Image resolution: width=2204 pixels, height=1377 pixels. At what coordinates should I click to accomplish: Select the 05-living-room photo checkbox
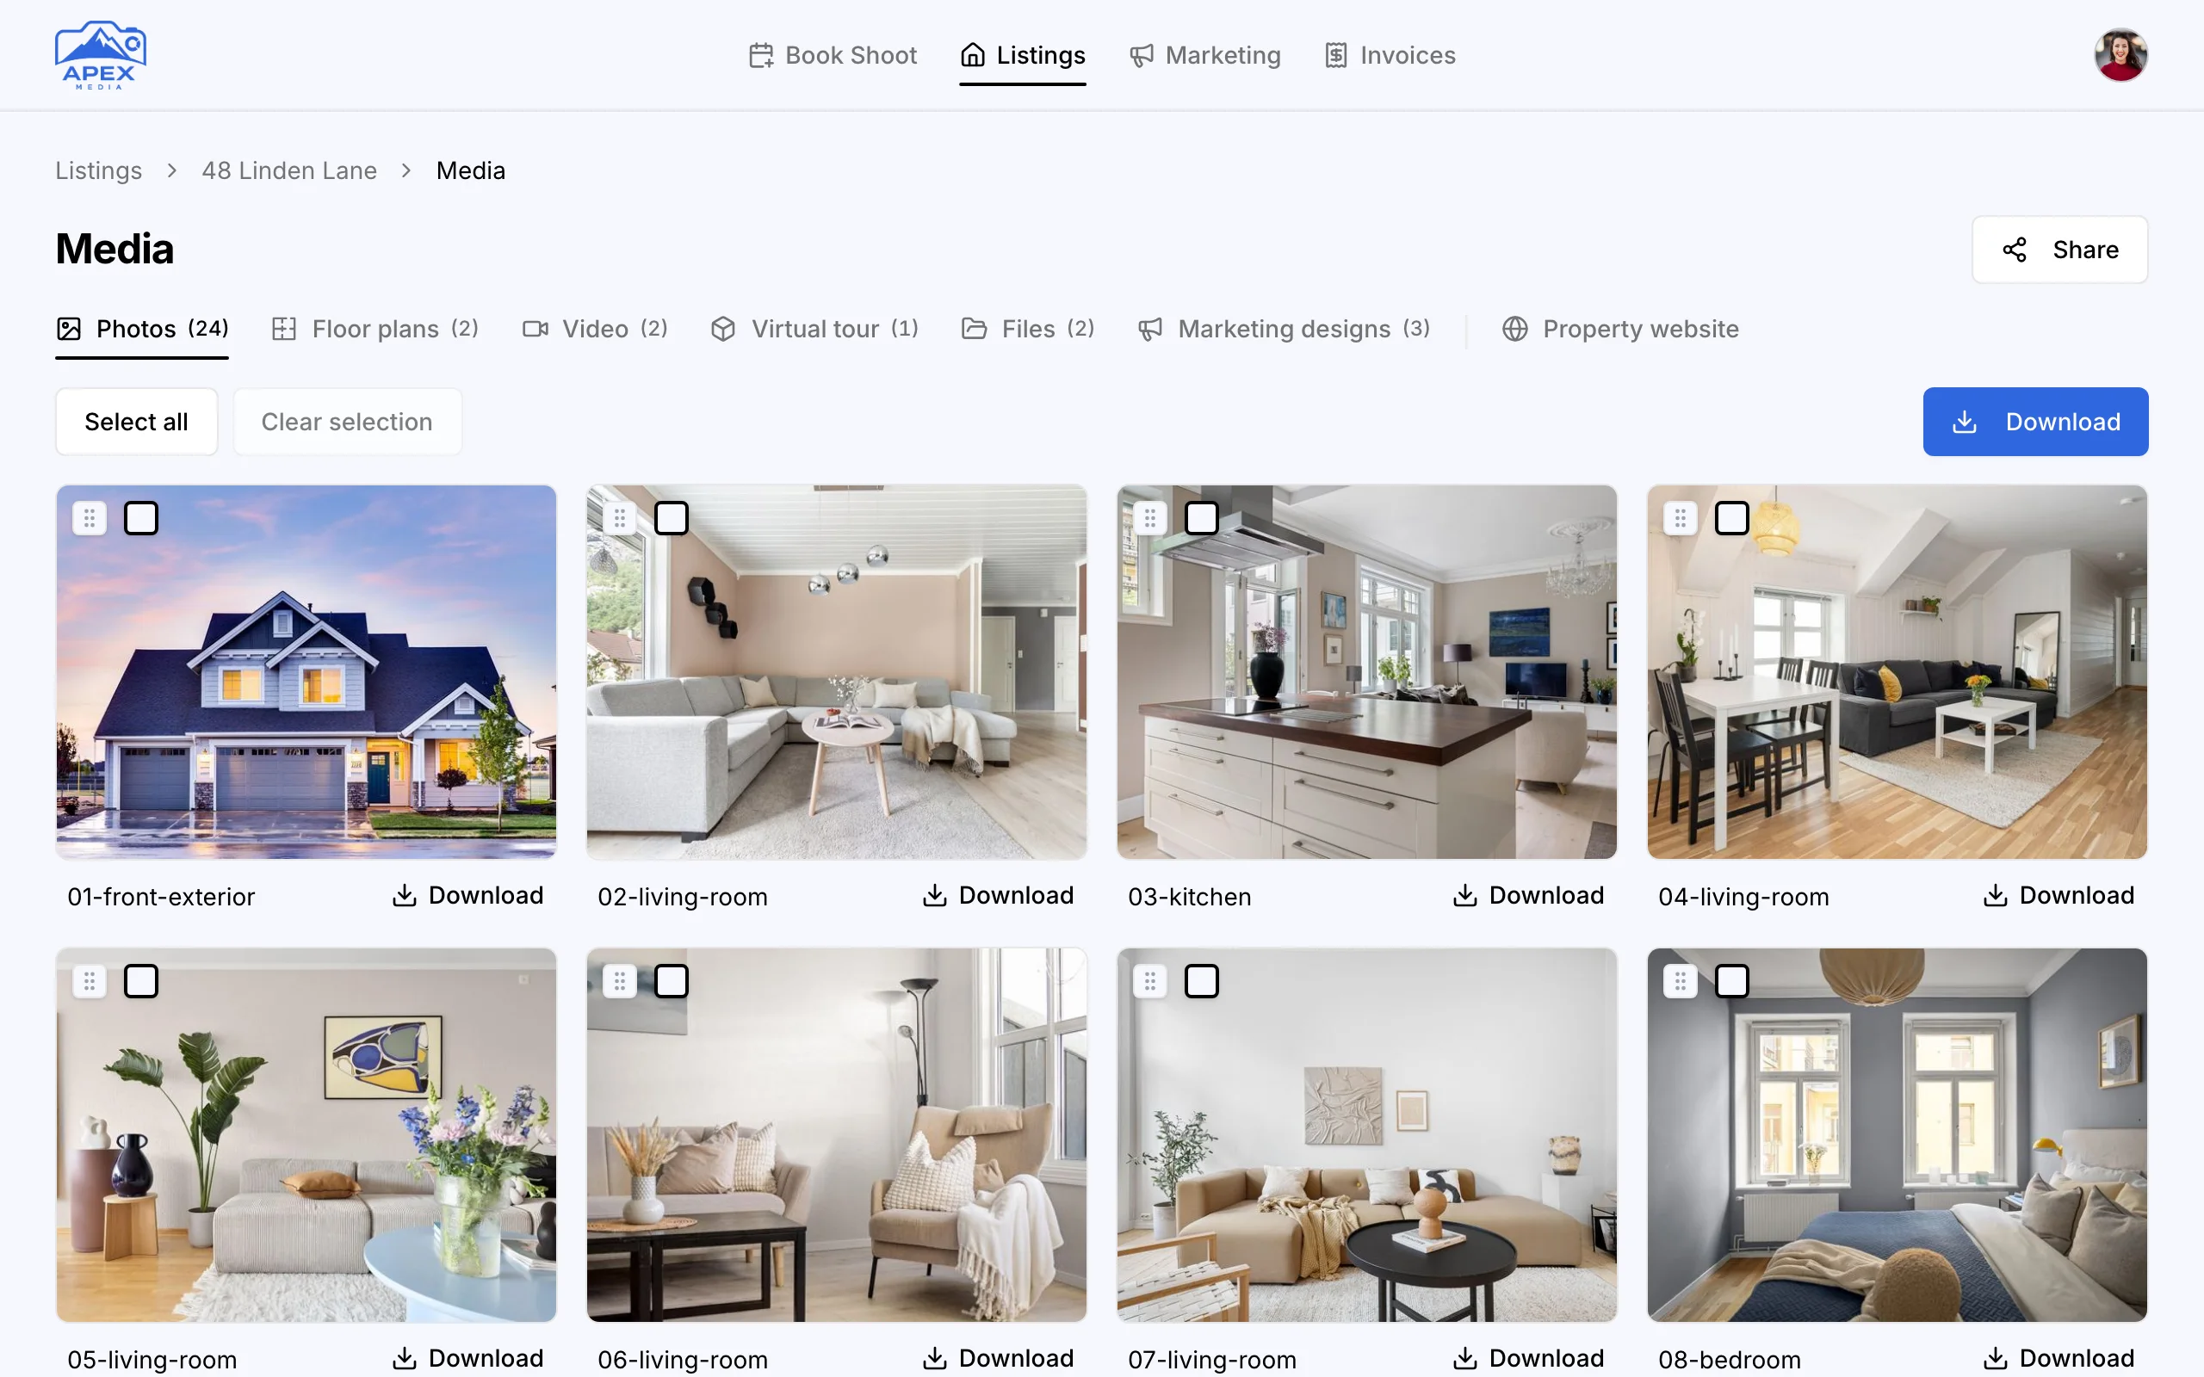click(x=141, y=981)
